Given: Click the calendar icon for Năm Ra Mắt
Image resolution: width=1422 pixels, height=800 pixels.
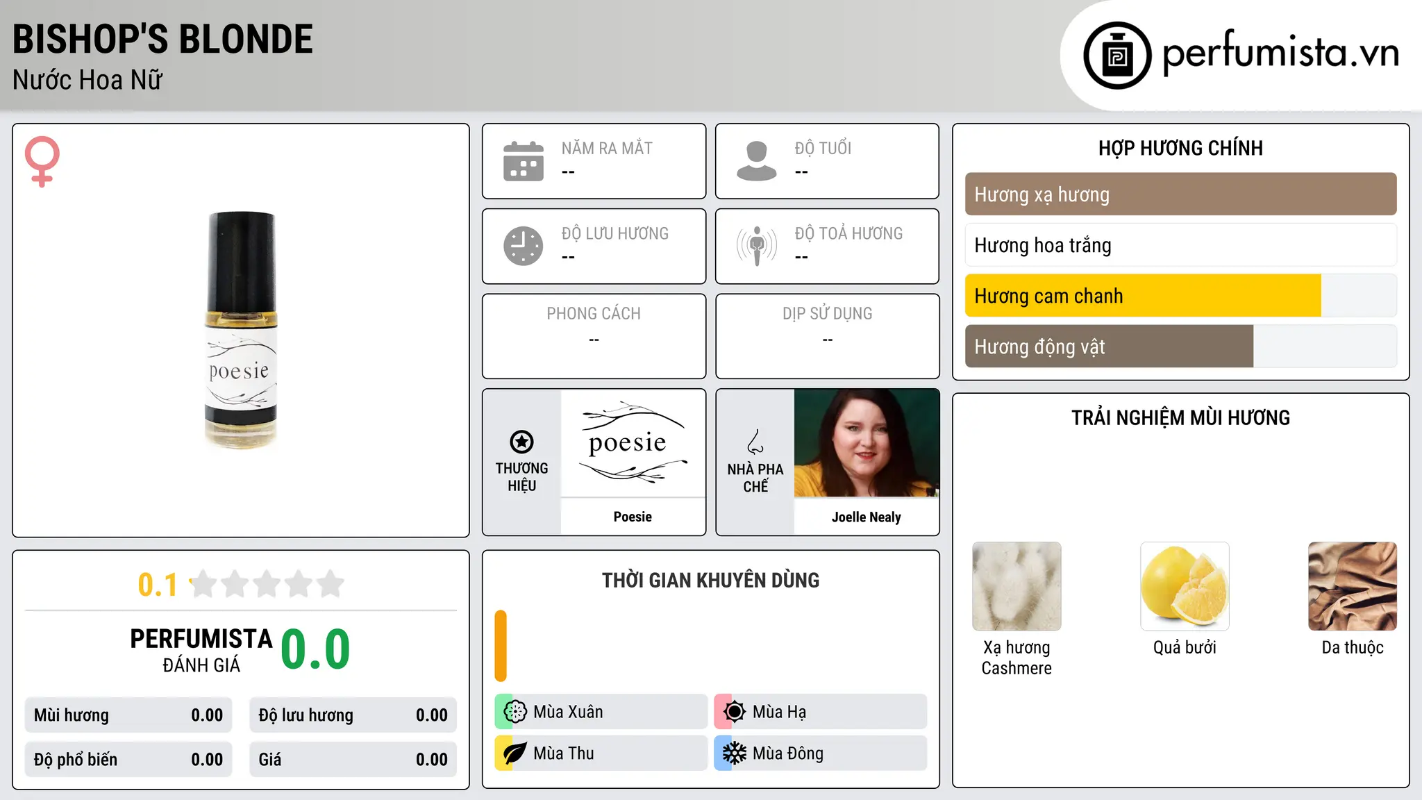Looking at the screenshot, I should 524,161.
